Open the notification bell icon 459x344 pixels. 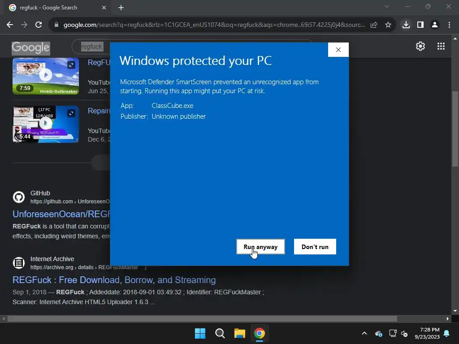click(447, 333)
